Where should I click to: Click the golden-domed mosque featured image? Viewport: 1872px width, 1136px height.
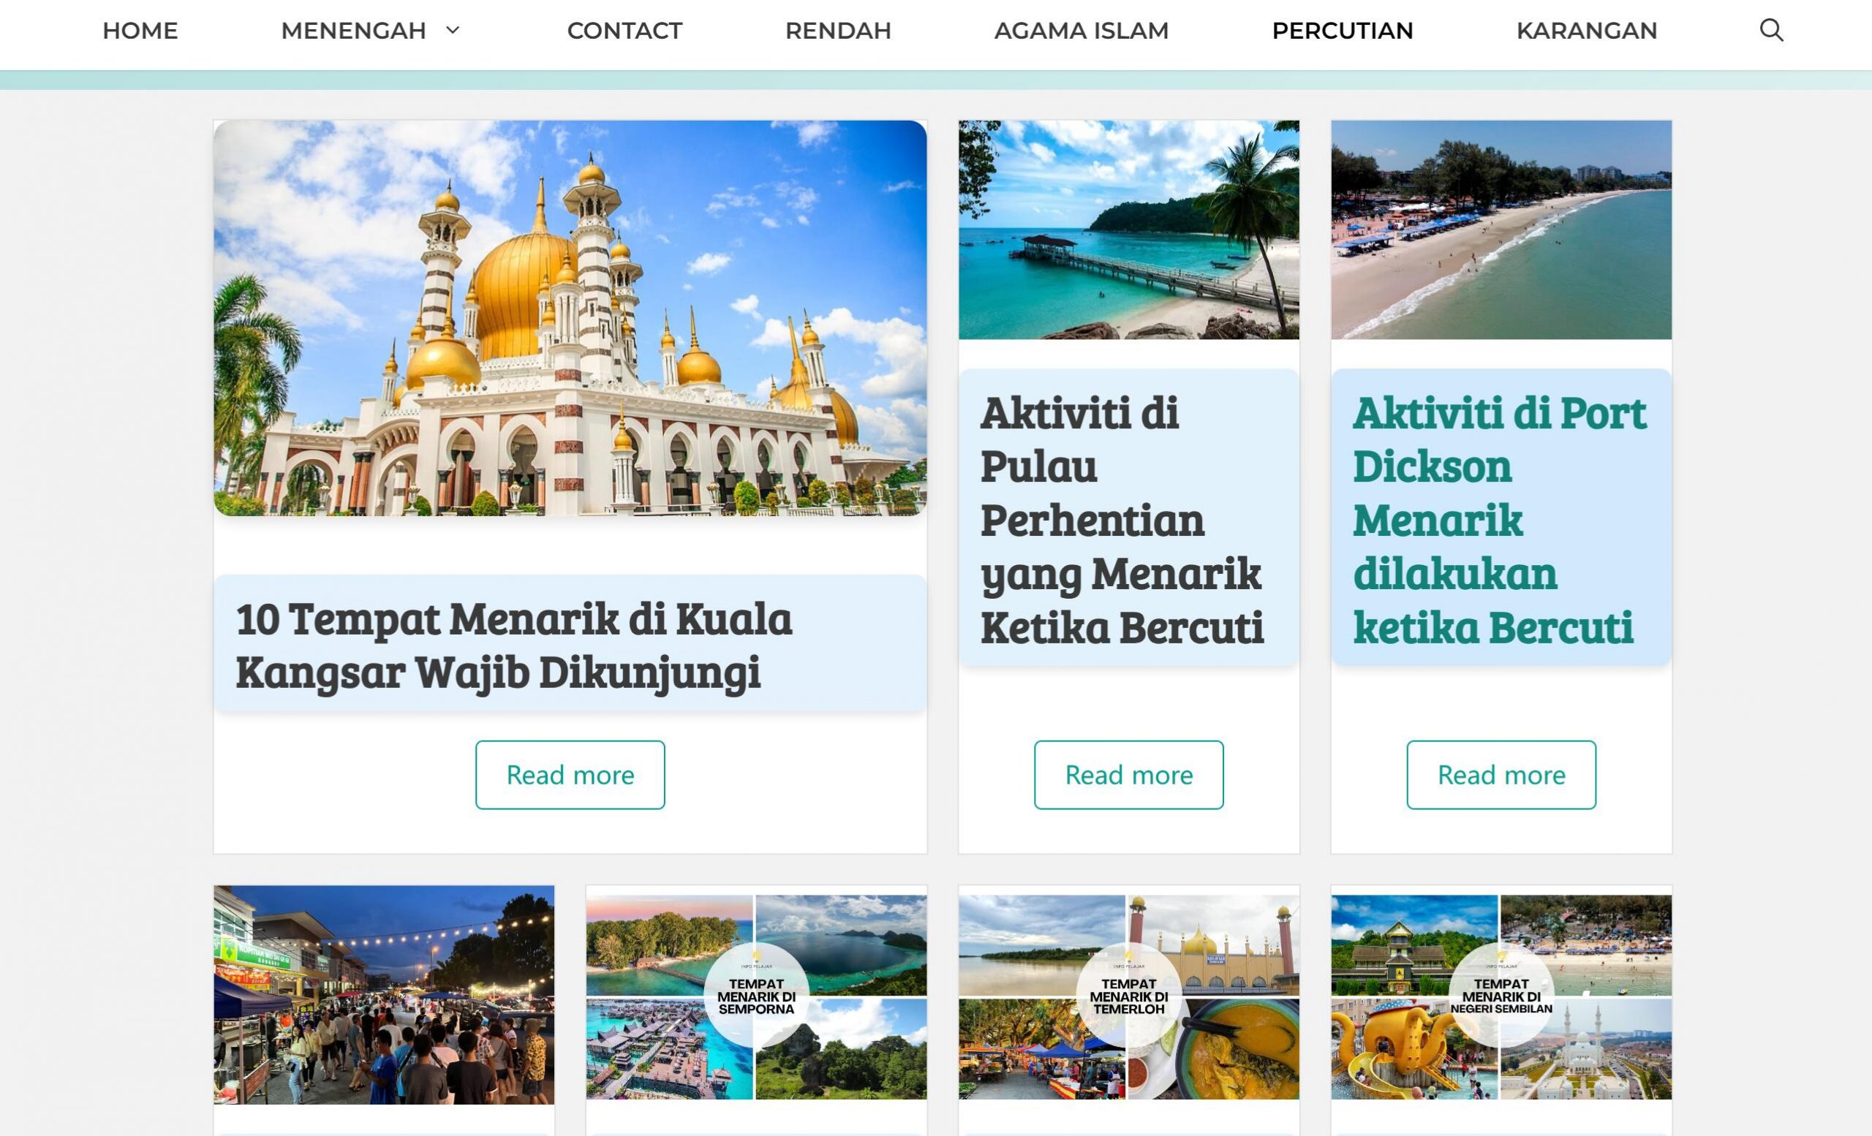570,318
